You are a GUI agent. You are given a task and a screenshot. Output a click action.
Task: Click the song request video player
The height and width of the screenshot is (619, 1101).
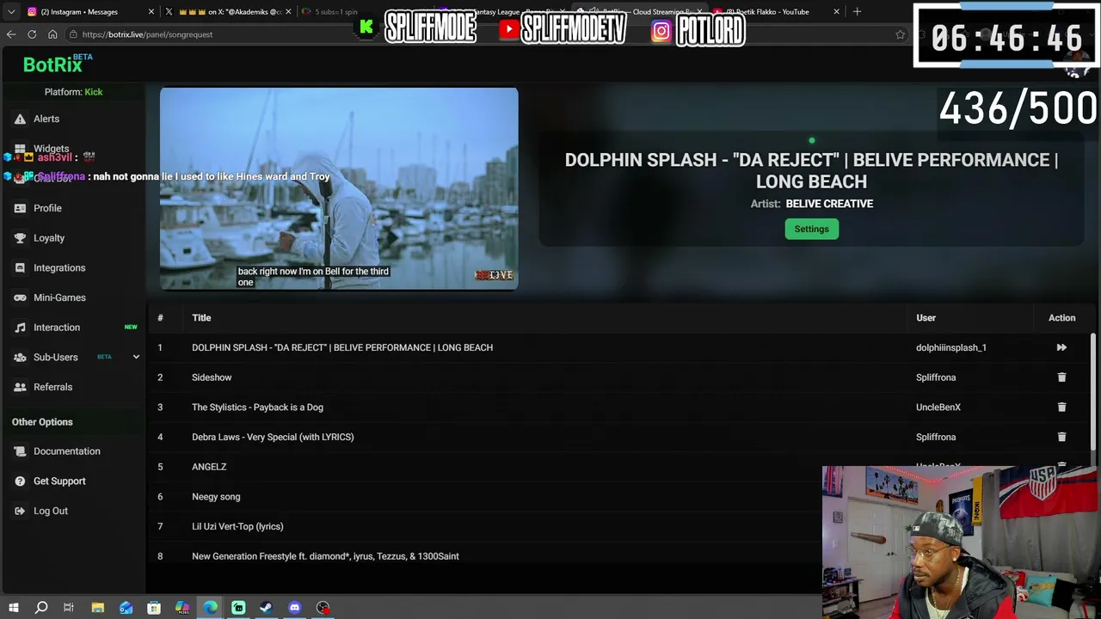(339, 189)
